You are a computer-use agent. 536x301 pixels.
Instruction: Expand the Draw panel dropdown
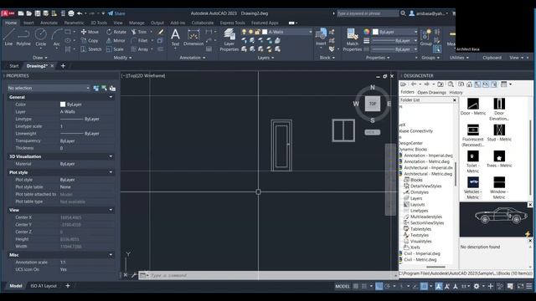[x=40, y=58]
